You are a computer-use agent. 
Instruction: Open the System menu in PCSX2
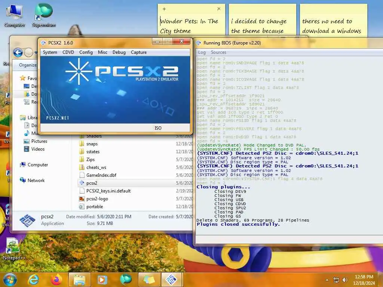point(50,52)
